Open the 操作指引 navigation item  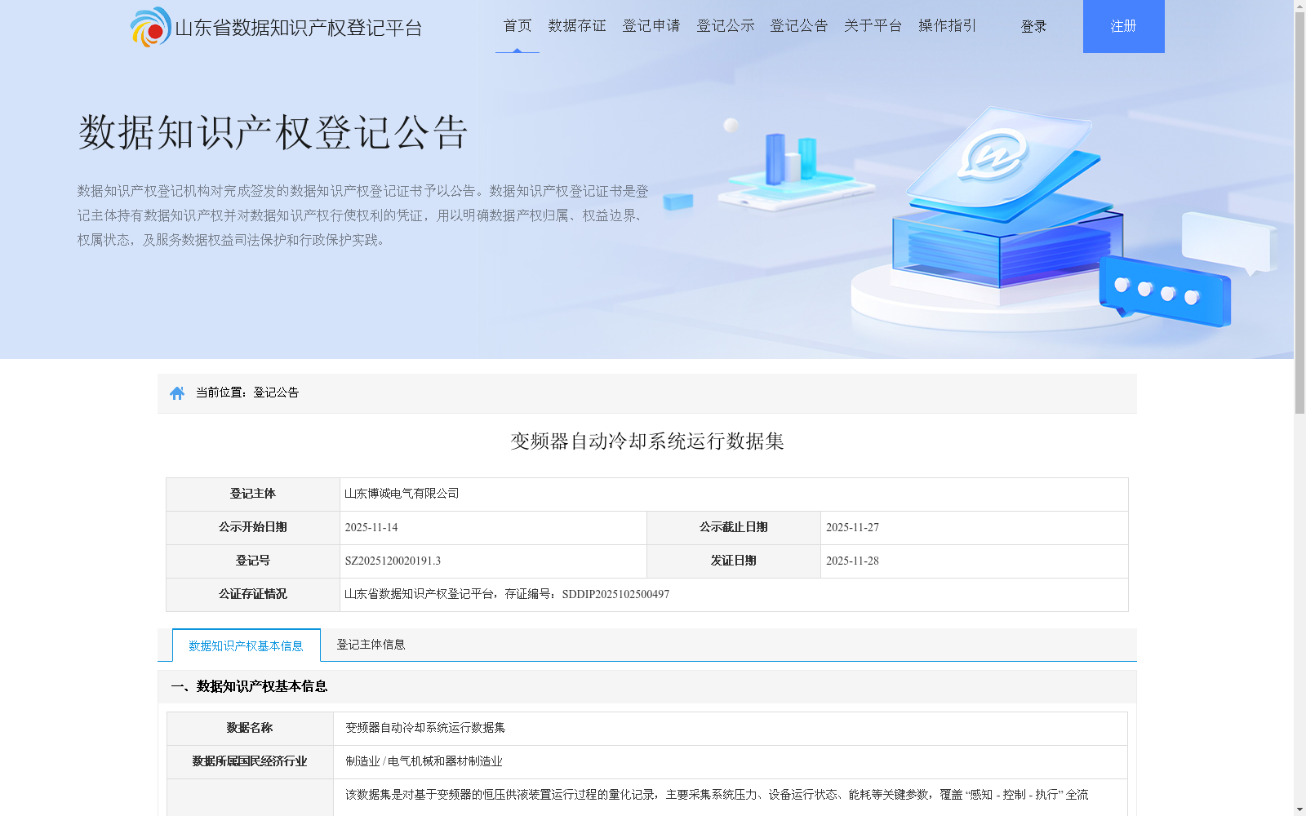[x=948, y=26]
